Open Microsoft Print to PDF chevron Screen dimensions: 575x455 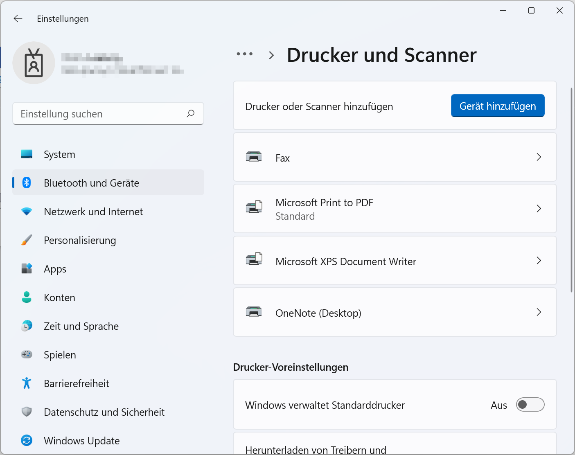[x=539, y=209]
